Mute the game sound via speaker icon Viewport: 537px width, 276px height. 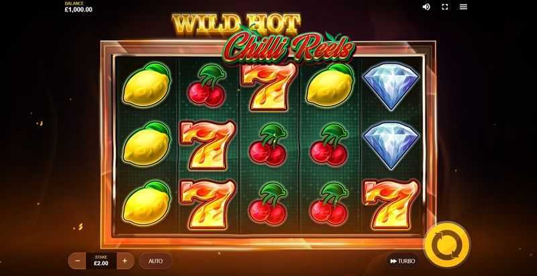[x=426, y=7]
